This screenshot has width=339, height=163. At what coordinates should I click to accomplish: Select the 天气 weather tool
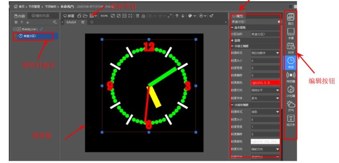pyautogui.click(x=291, y=106)
